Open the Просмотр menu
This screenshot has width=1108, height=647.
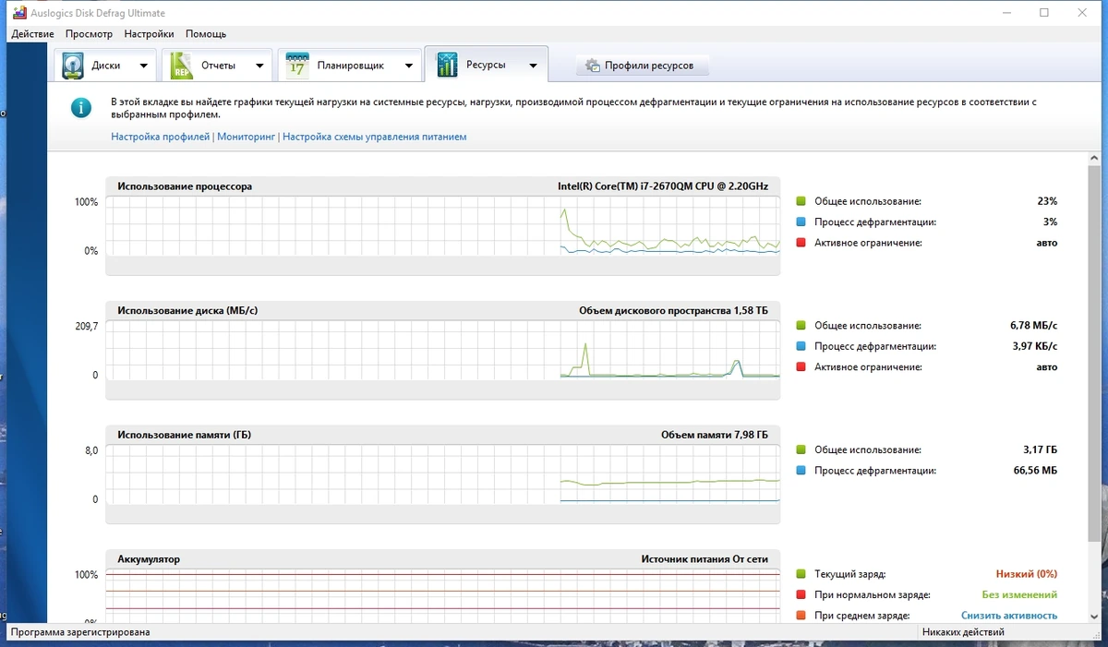89,34
